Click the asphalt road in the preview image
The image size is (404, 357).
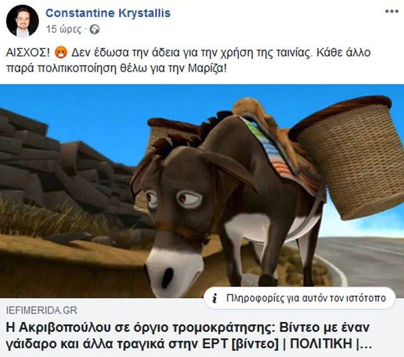click(x=366, y=260)
